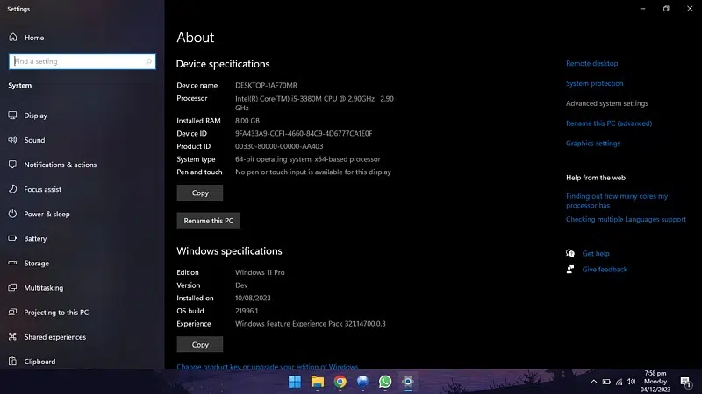Viewport: 702px width, 394px height.
Task: Return to Settings Home
Action: 33,38
